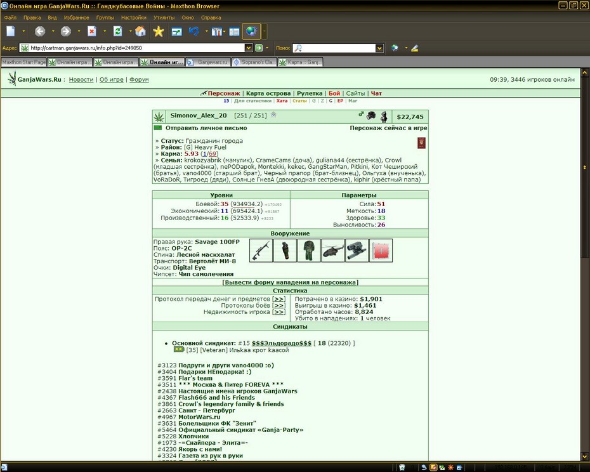Click in the address URL field
Viewport: 590px width, 472px height.
coord(136,48)
